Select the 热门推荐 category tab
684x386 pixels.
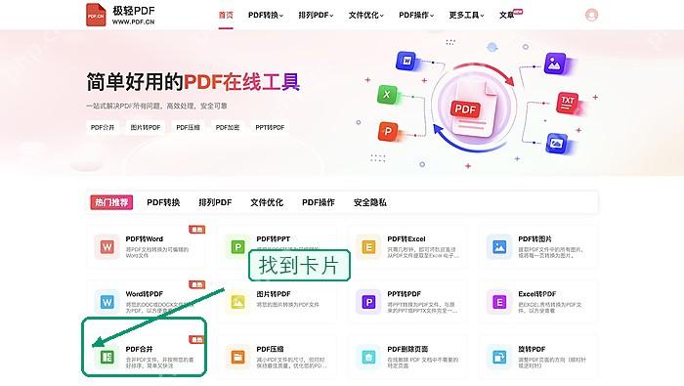(111, 202)
